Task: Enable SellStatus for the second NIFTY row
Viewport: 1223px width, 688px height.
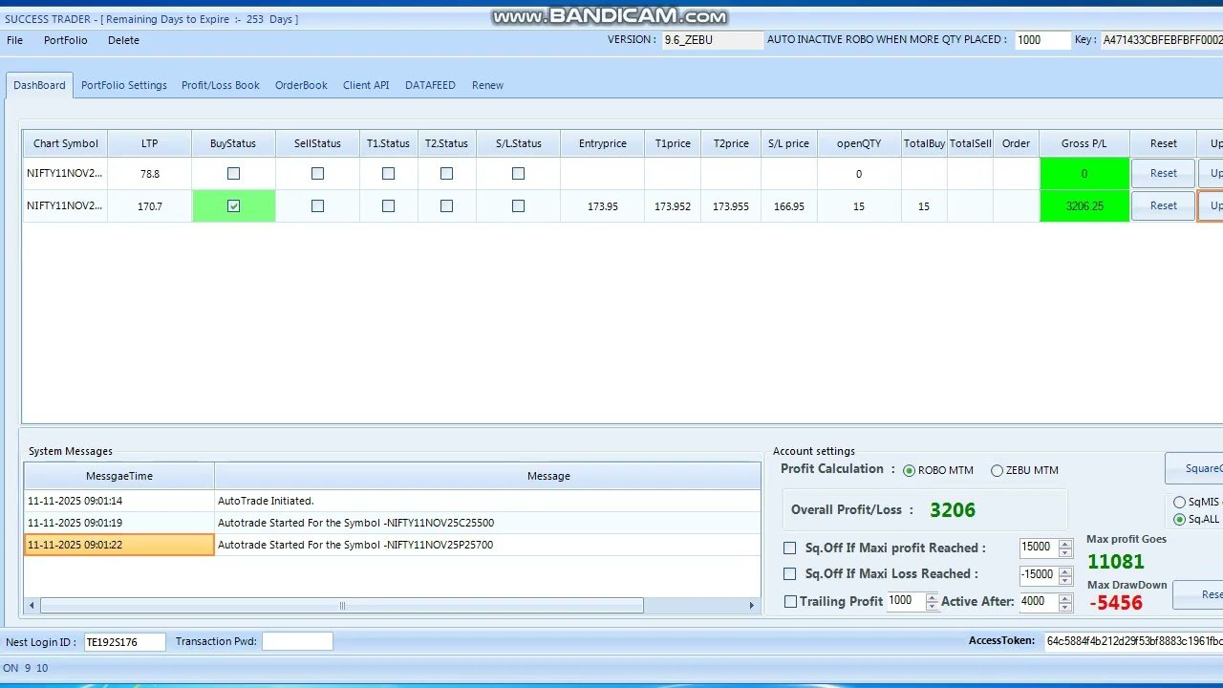Action: click(317, 205)
